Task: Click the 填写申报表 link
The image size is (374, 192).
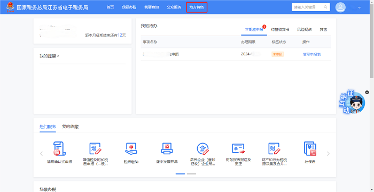Action: tap(311, 54)
